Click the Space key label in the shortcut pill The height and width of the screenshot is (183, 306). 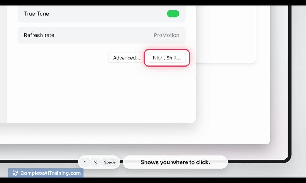click(109, 162)
